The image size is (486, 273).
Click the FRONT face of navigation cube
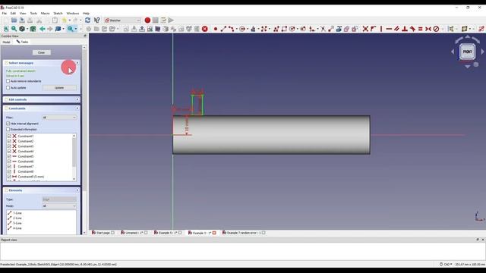pyautogui.click(x=468, y=52)
